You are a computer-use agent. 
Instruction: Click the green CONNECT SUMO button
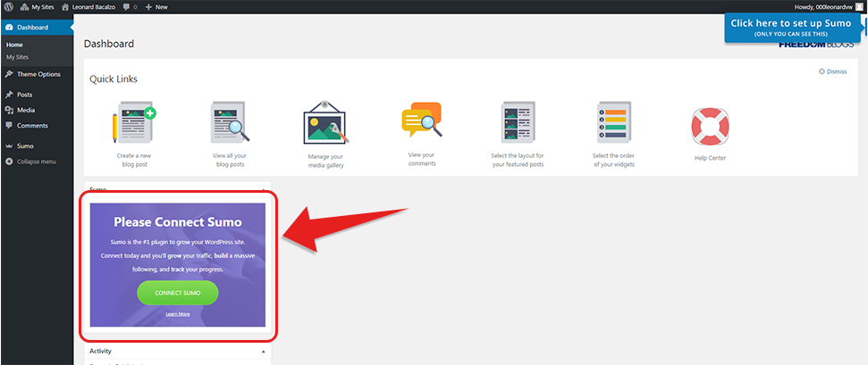pyautogui.click(x=178, y=293)
